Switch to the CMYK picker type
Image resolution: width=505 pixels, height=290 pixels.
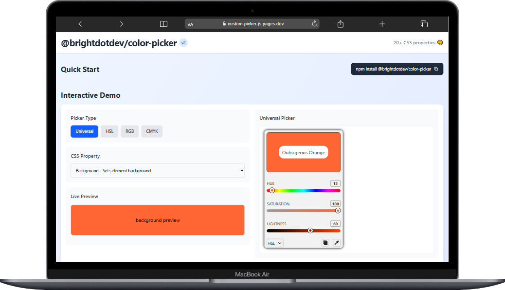[x=152, y=131]
